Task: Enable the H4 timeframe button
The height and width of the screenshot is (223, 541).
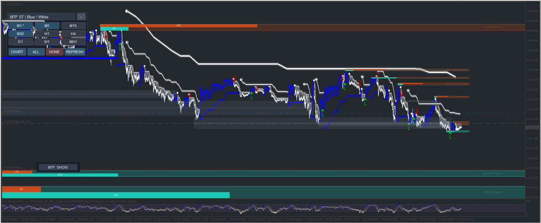Action: coord(73,34)
